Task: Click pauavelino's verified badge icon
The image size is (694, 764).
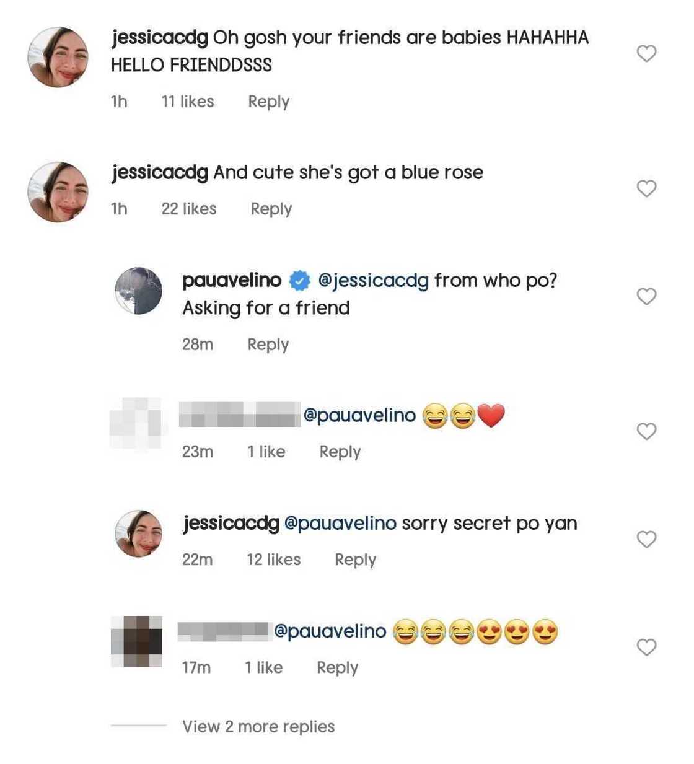Action: click(x=300, y=281)
